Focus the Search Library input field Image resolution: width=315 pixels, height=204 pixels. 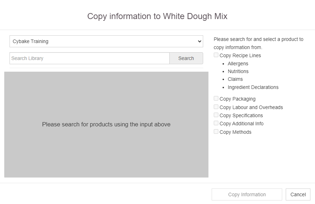coord(90,58)
